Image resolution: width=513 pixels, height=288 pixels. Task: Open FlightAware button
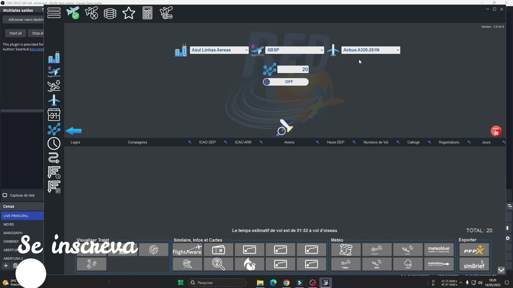(187, 250)
